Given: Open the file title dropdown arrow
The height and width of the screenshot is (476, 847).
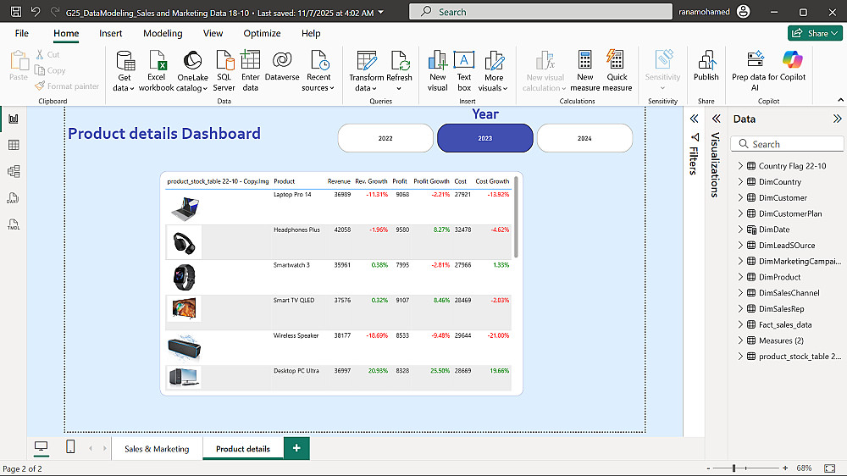Looking at the screenshot, I should pyautogui.click(x=381, y=12).
